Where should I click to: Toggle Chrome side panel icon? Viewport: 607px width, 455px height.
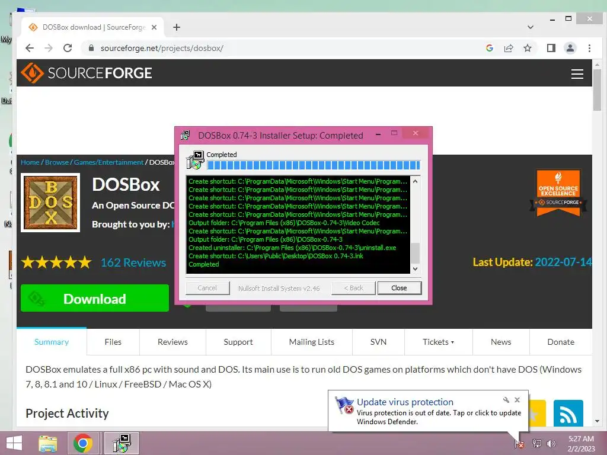pyautogui.click(x=551, y=48)
